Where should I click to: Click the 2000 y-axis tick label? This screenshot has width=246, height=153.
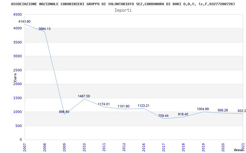point(17,84)
